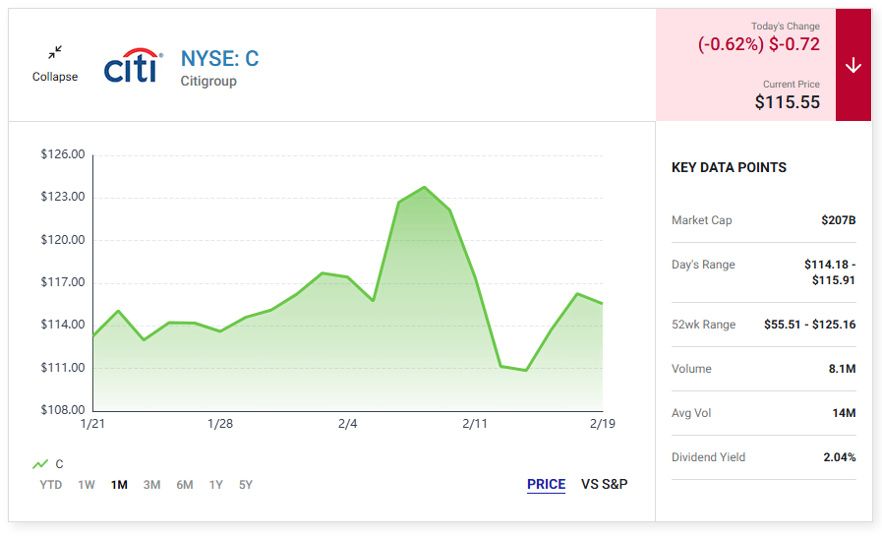Switch to the PRICE chart view

click(x=546, y=484)
